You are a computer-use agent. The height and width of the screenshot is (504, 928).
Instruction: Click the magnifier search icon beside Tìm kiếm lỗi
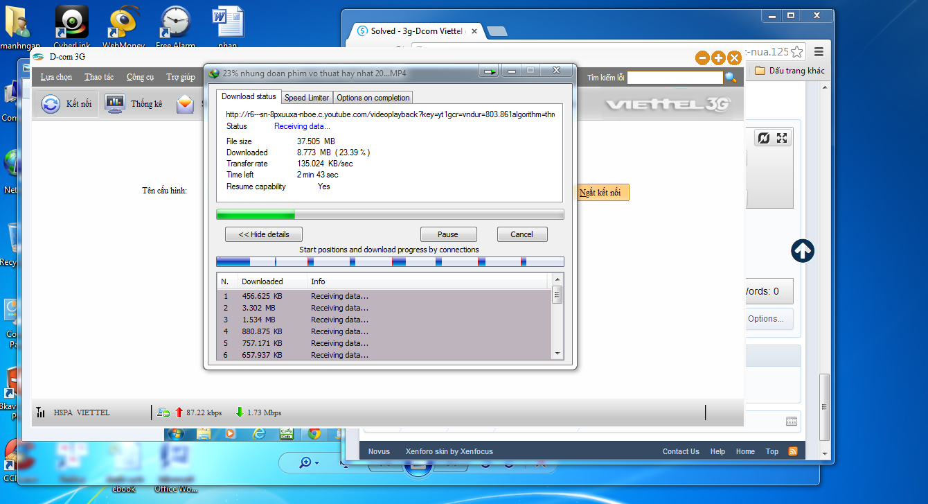(x=731, y=78)
